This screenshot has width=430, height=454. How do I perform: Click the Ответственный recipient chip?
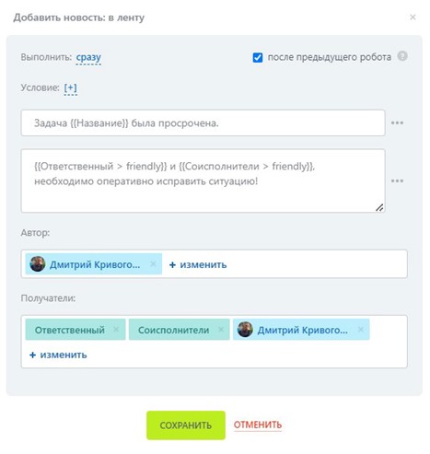70,330
